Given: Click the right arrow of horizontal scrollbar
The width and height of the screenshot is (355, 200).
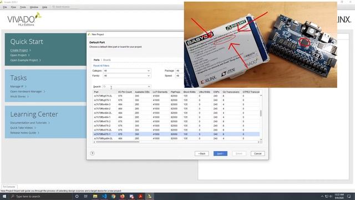Looking at the screenshot, I should [x=258, y=142].
